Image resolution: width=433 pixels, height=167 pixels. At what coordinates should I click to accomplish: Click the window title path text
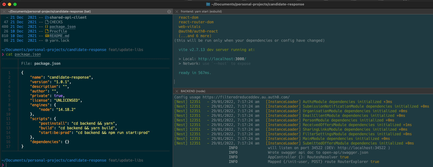pos(258,4)
